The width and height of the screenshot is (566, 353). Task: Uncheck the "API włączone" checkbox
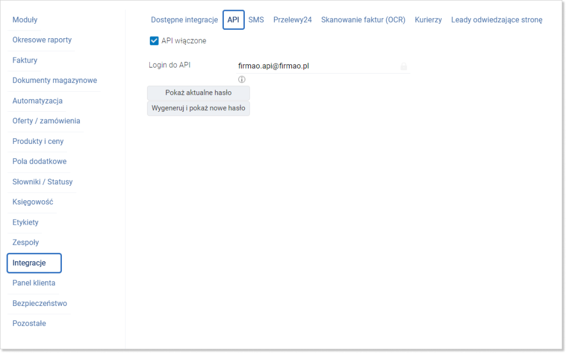click(x=154, y=41)
